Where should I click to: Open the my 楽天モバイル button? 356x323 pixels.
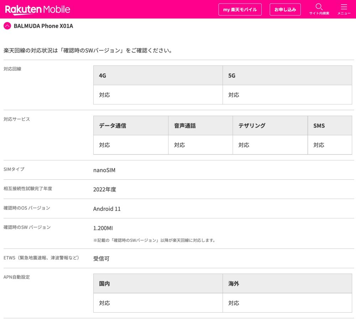tap(240, 10)
